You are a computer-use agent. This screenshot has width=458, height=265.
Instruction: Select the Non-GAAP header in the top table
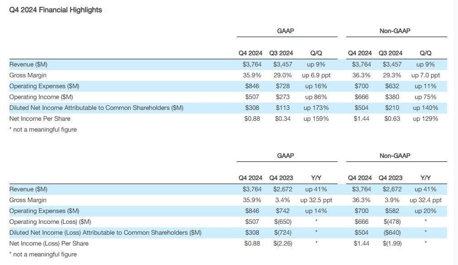[x=395, y=31]
